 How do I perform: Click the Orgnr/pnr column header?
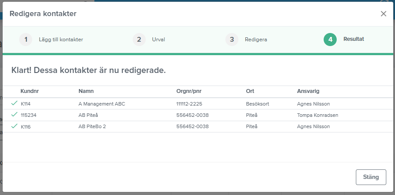point(189,91)
